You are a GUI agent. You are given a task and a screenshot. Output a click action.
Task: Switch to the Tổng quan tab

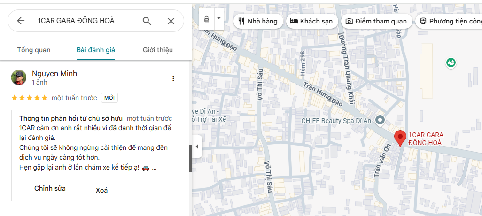(34, 50)
